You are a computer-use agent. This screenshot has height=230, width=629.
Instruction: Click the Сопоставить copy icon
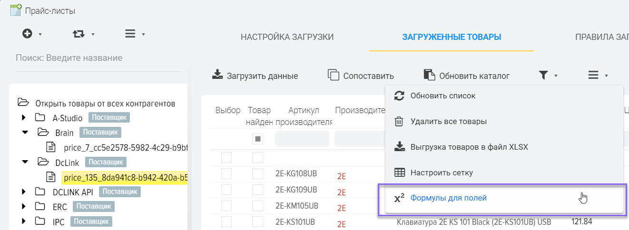333,75
